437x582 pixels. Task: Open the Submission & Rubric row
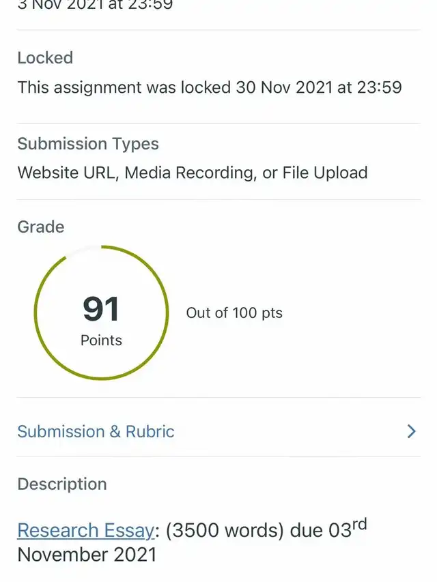96,431
